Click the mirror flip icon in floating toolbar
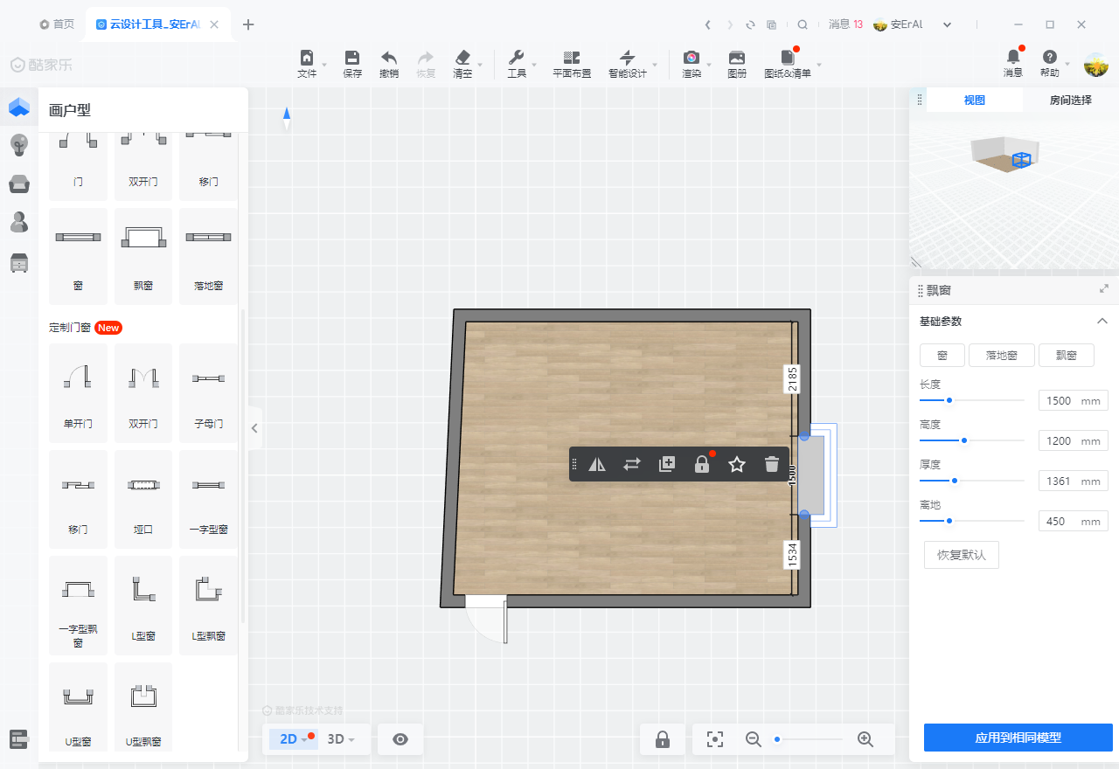1119x769 pixels. click(x=597, y=465)
